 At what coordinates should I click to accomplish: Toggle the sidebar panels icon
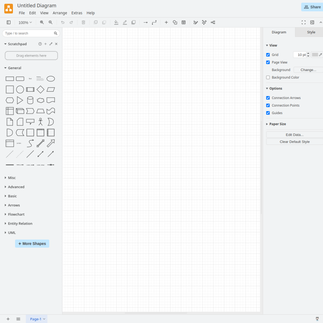pos(9,23)
